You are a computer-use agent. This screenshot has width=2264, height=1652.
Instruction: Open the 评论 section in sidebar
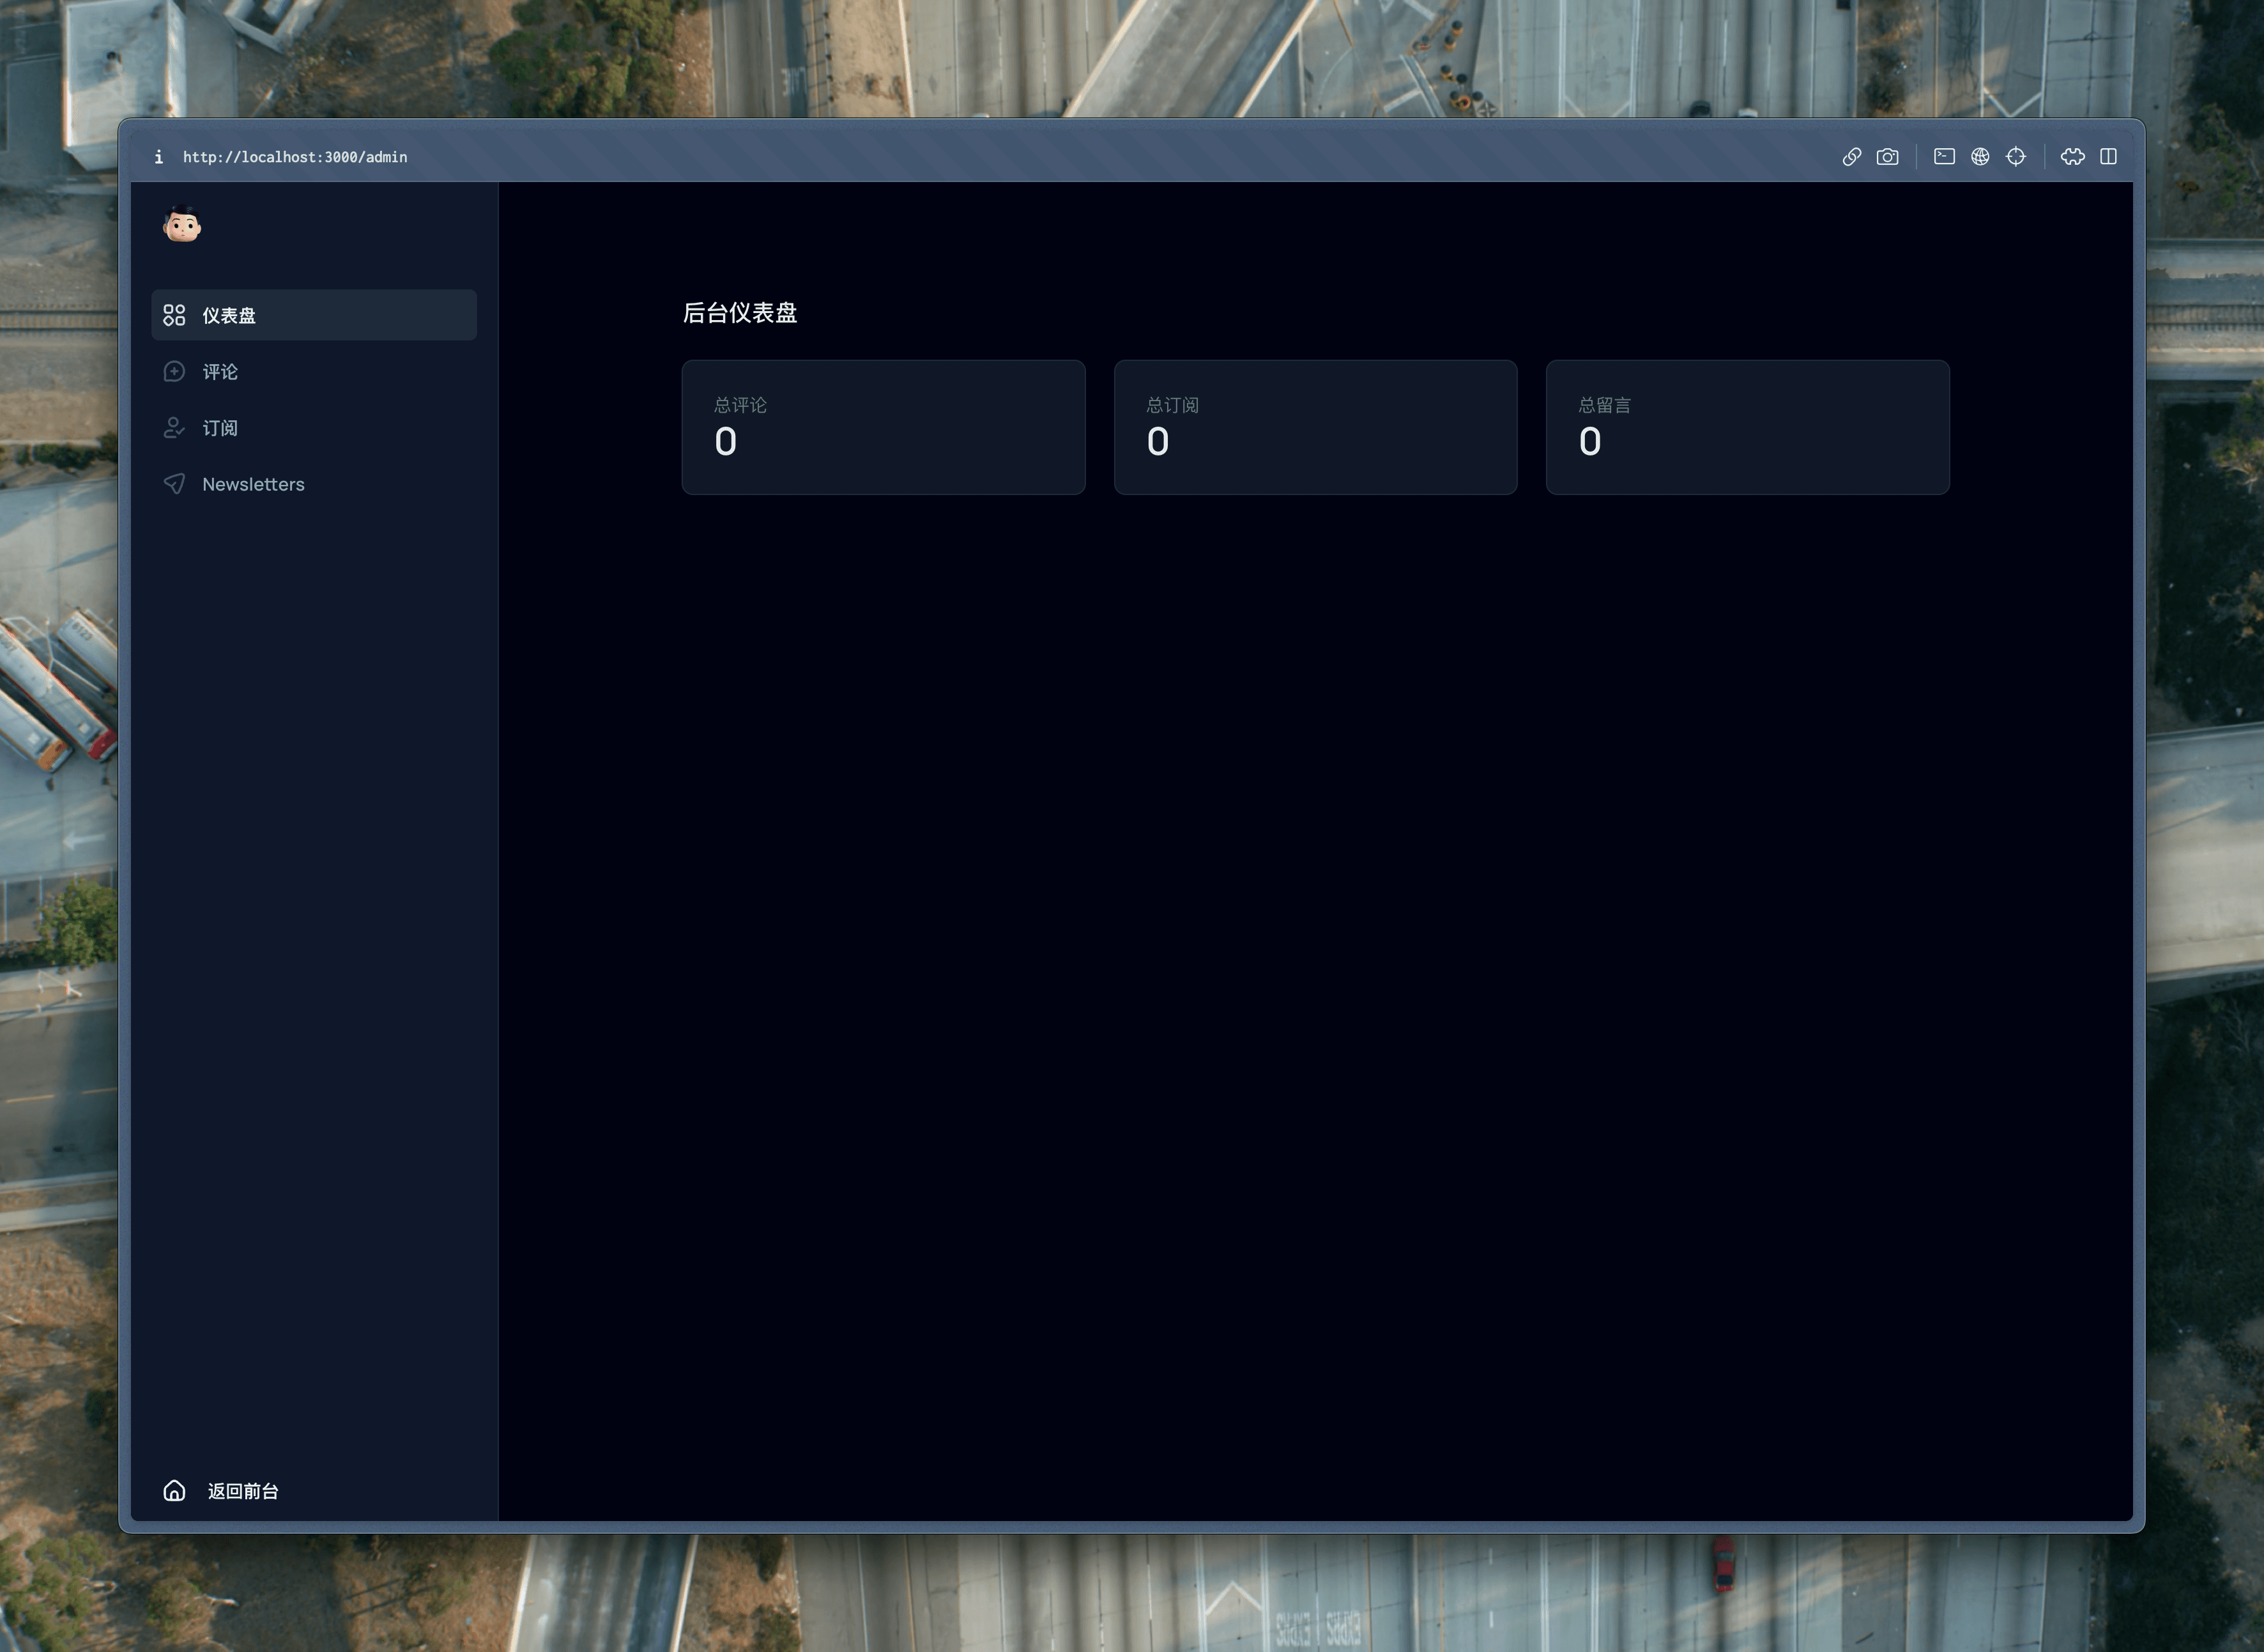tap(220, 371)
